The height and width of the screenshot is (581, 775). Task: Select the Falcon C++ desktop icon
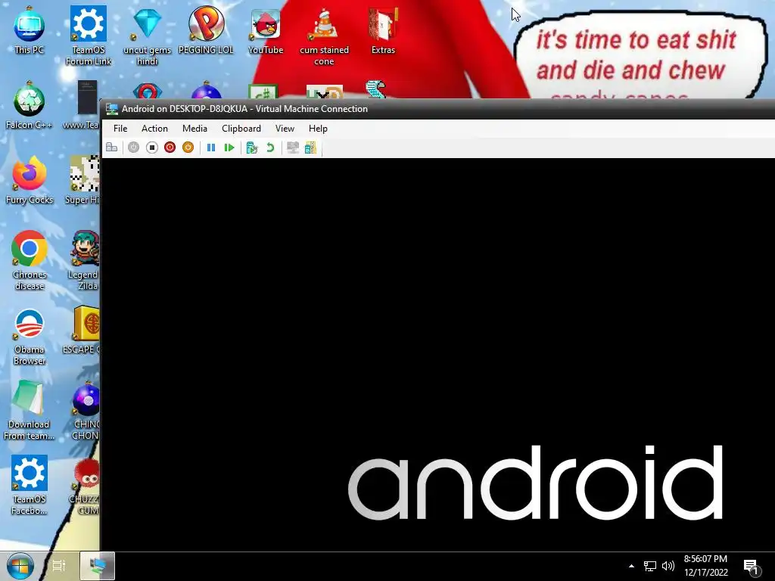(x=30, y=105)
